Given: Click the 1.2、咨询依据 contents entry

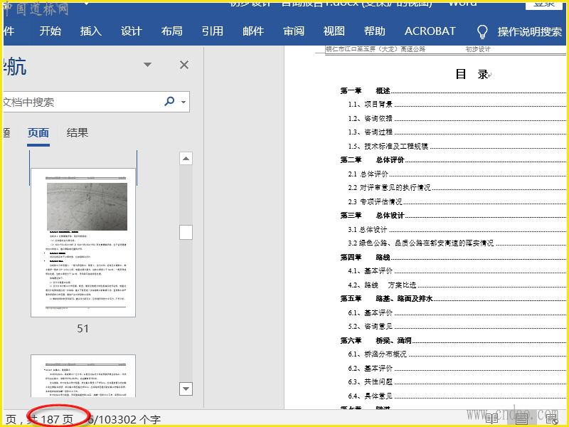Looking at the screenshot, I should (457, 118).
